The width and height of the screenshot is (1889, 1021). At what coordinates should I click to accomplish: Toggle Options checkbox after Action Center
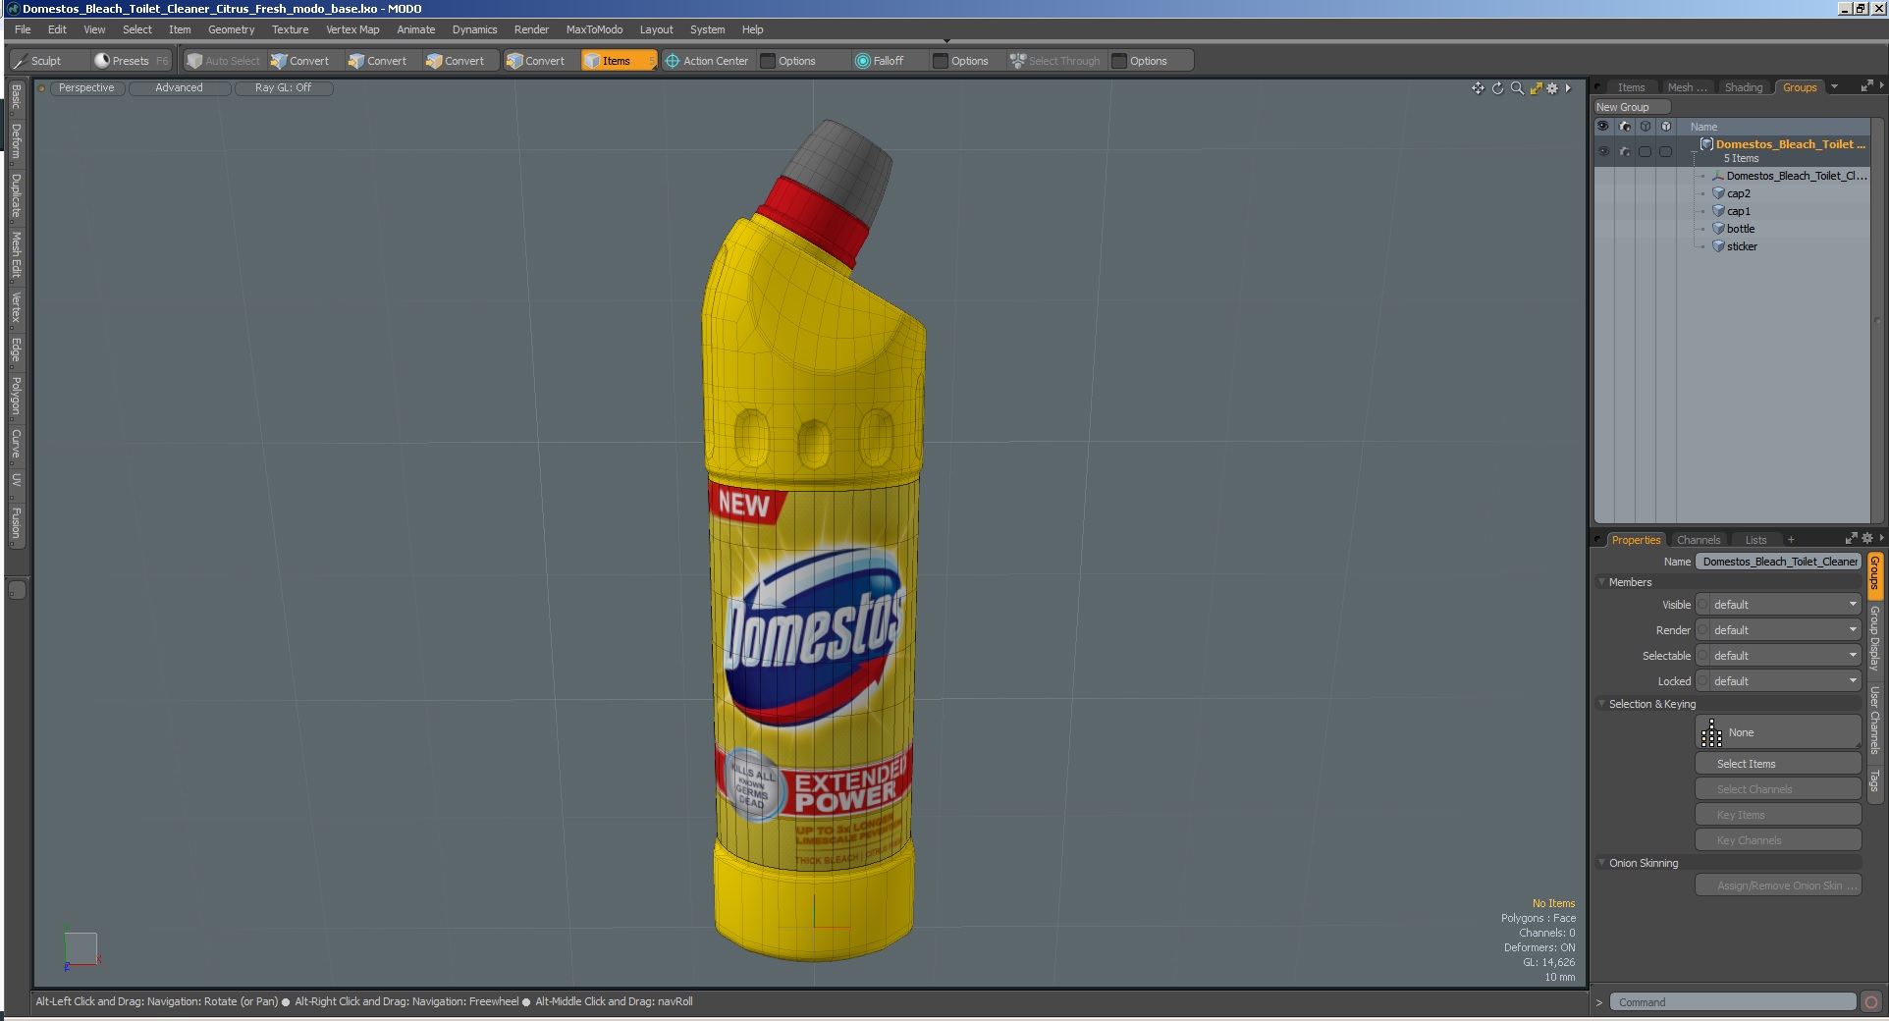tap(769, 61)
